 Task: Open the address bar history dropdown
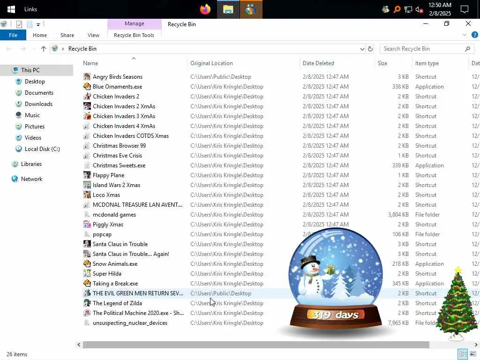click(362, 49)
